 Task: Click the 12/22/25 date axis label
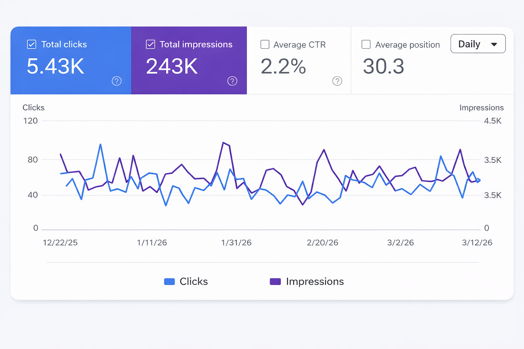[x=60, y=243]
